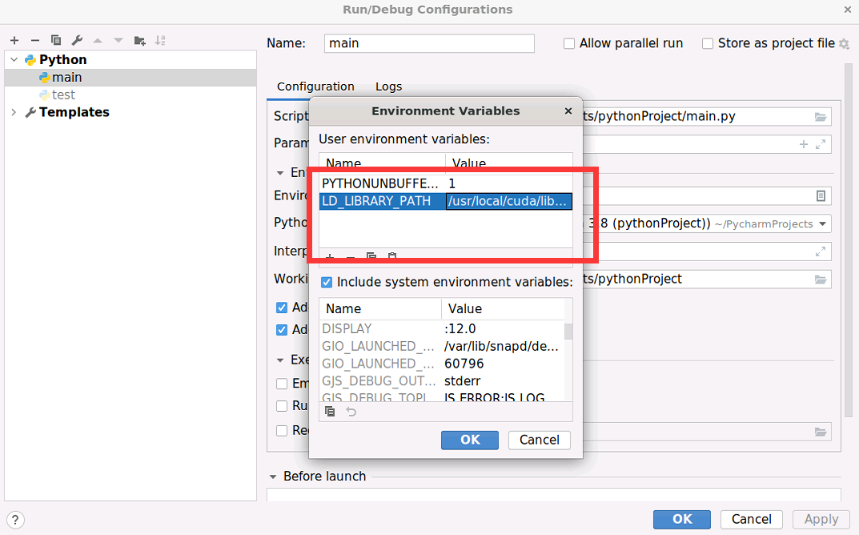Move configuration into new folder icon
The width and height of the screenshot is (859, 535).
(x=139, y=40)
